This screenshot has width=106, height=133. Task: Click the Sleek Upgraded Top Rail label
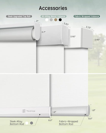tap(19, 16)
